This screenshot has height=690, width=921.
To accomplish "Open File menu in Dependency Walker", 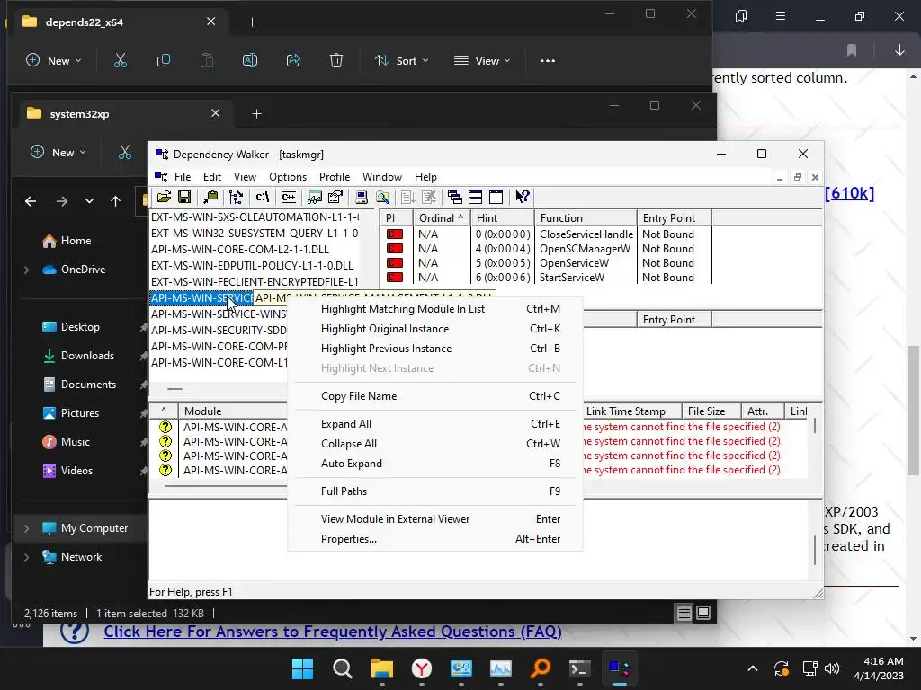I will (x=182, y=177).
